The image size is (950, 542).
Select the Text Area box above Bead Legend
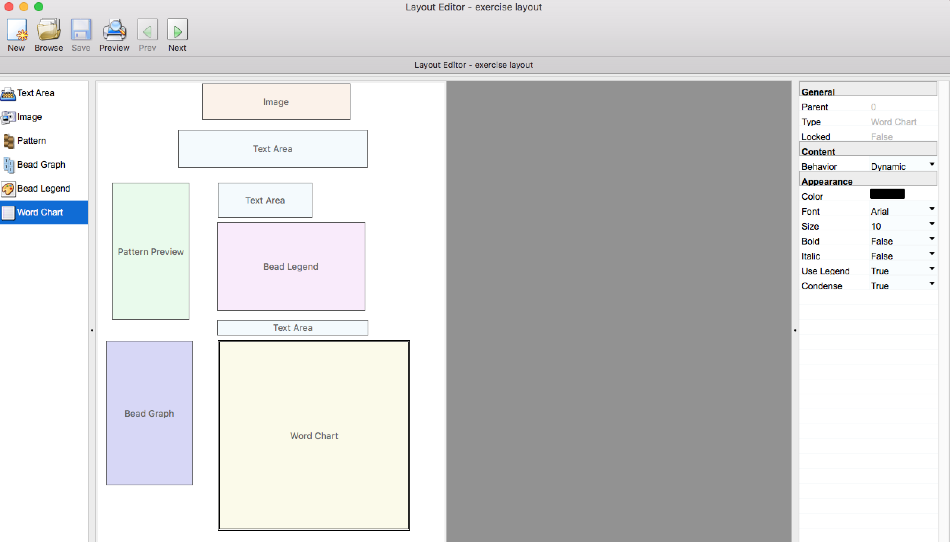(265, 200)
